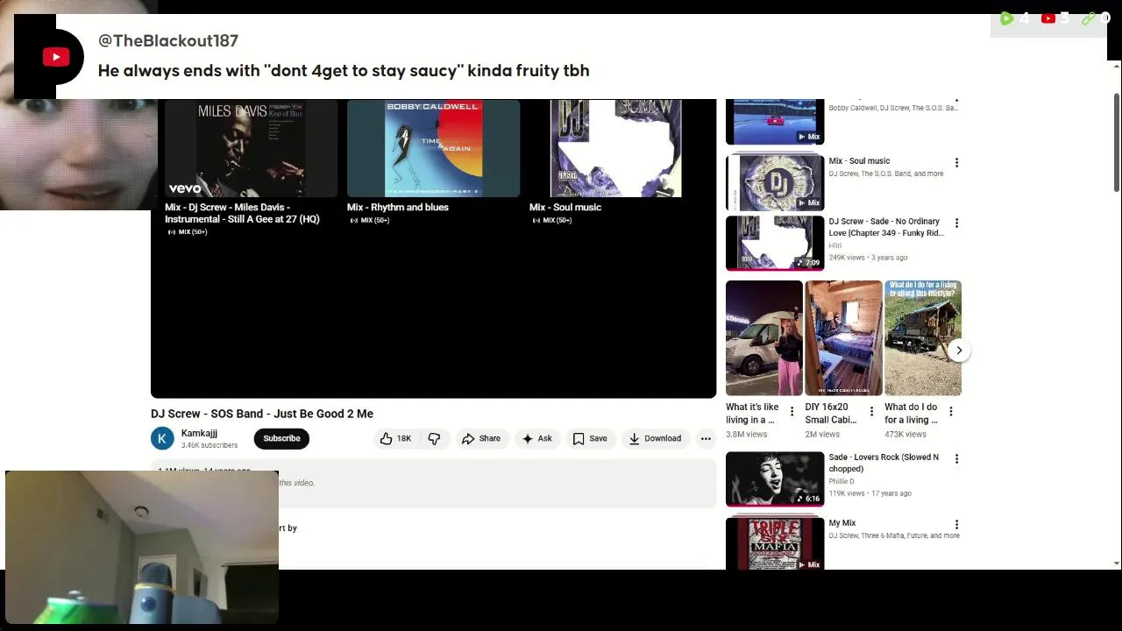Click the scrollbar down arrow
The width and height of the screenshot is (1122, 631).
pyautogui.click(x=1117, y=564)
